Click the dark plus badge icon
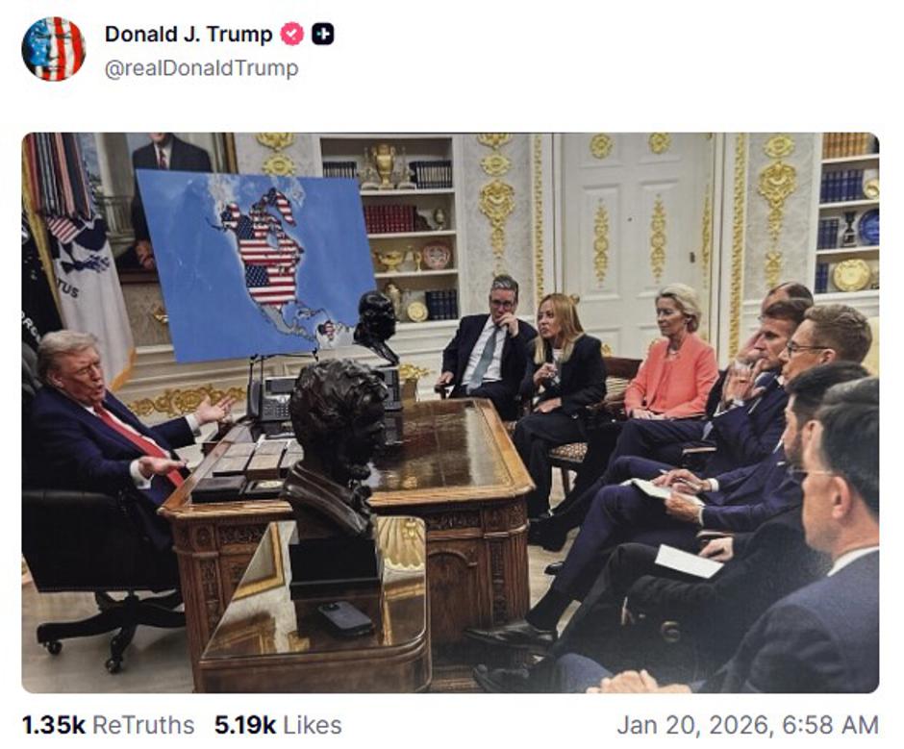 coord(323,35)
